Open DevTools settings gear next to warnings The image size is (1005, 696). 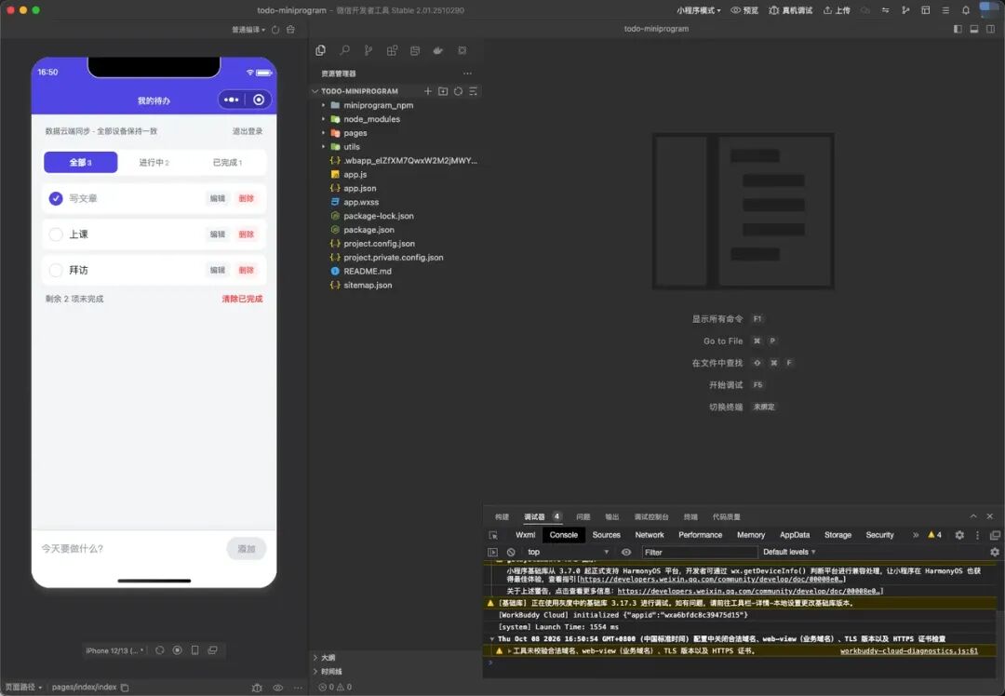959,534
